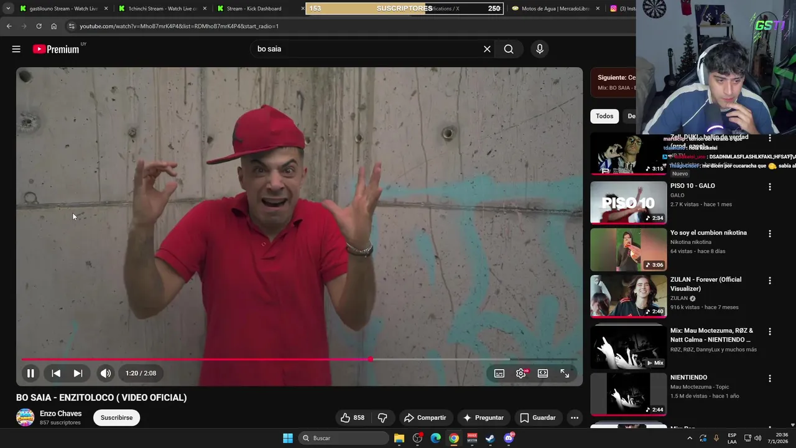Screen dimensions: 796x448
Task: Go to the YouTube Premium home logo
Action: (x=57, y=49)
